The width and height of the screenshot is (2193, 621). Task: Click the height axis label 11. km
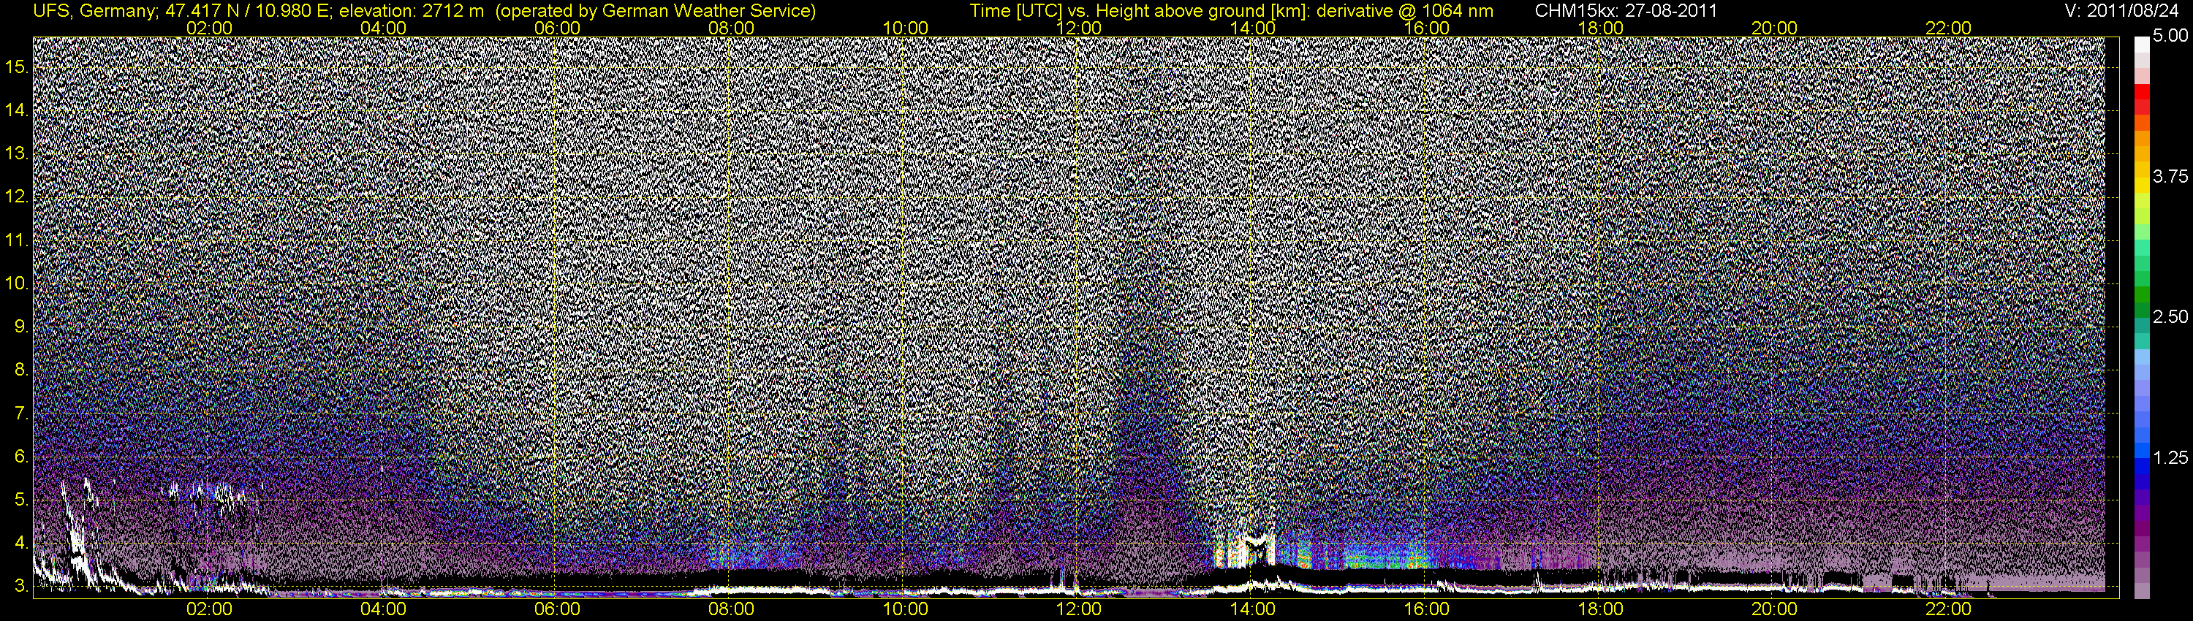(x=17, y=241)
